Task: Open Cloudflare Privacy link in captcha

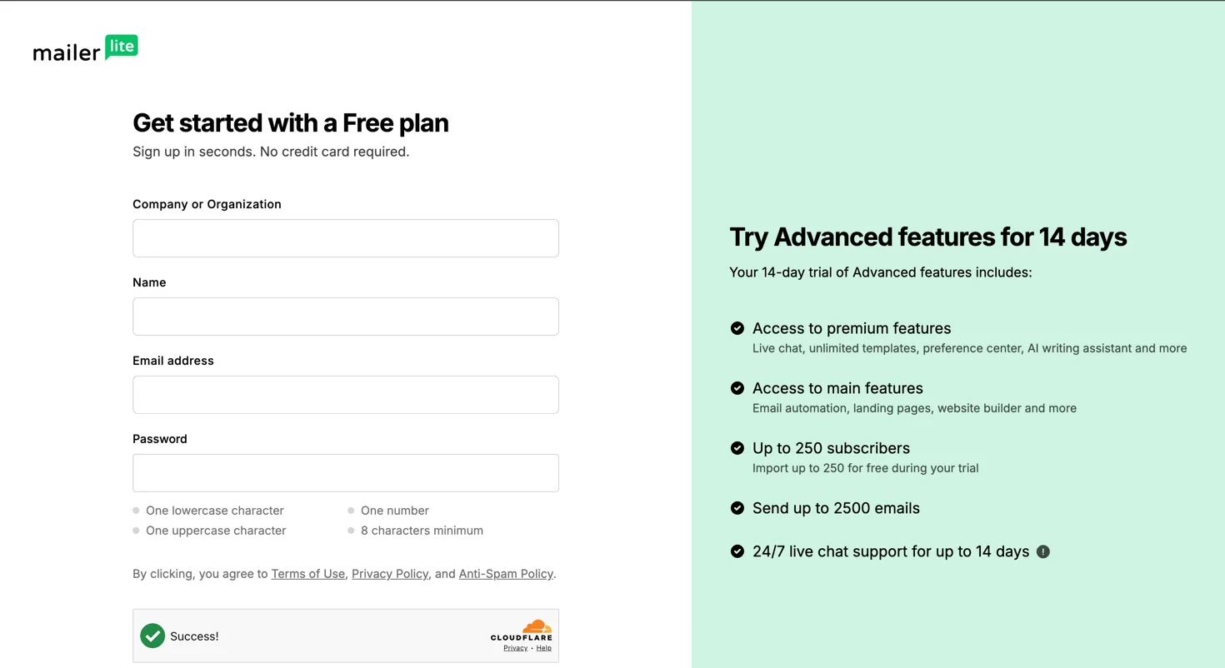Action: 515,648
